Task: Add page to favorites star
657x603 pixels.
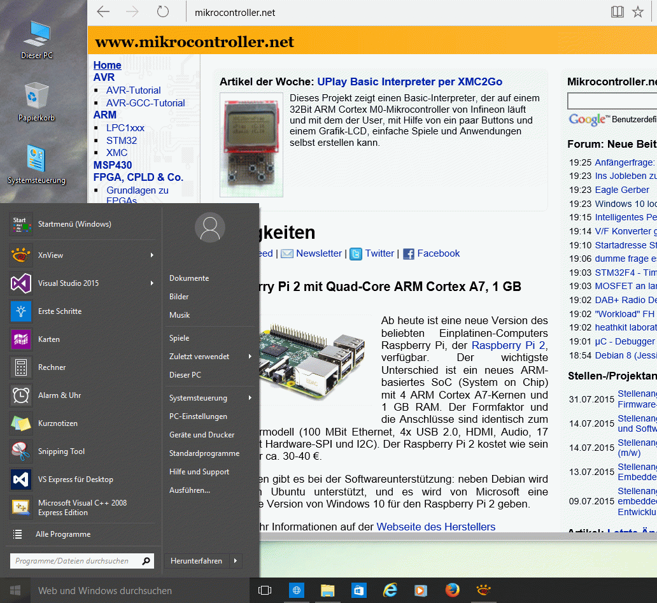Action: pos(638,11)
